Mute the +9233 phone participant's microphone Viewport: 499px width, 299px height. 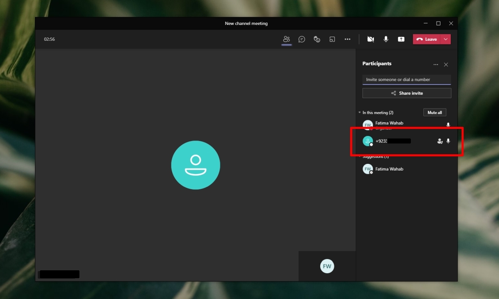pyautogui.click(x=448, y=141)
